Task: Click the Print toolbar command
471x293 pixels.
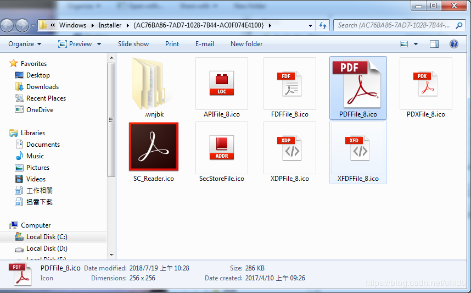Action: (172, 44)
